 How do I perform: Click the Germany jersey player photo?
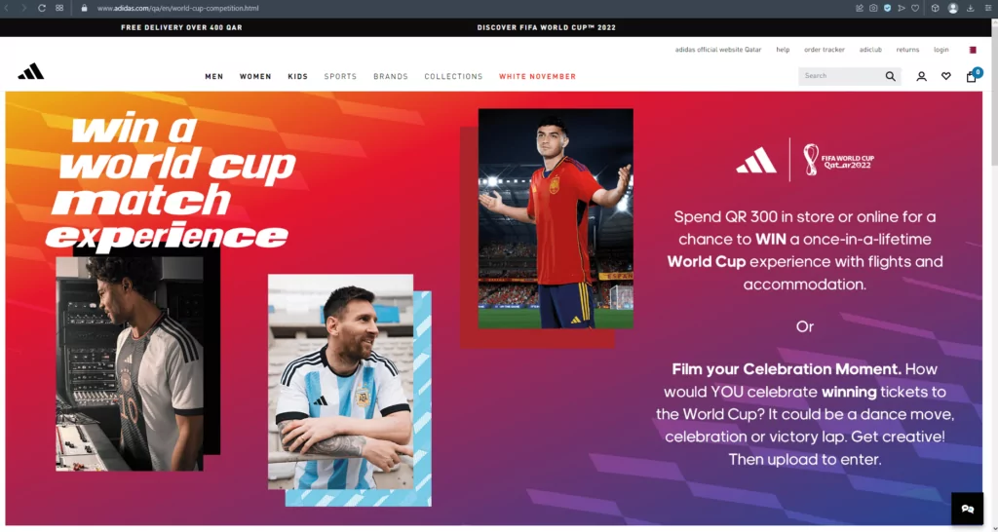[130, 363]
